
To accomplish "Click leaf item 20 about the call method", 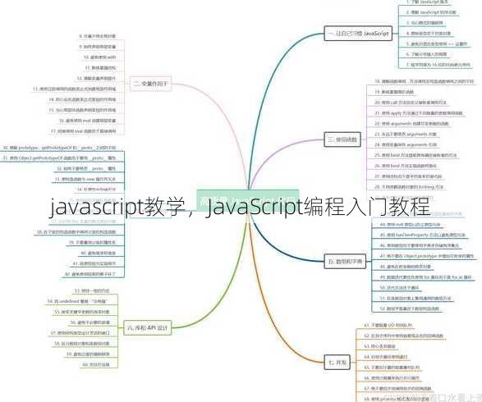I will tap(411, 103).
